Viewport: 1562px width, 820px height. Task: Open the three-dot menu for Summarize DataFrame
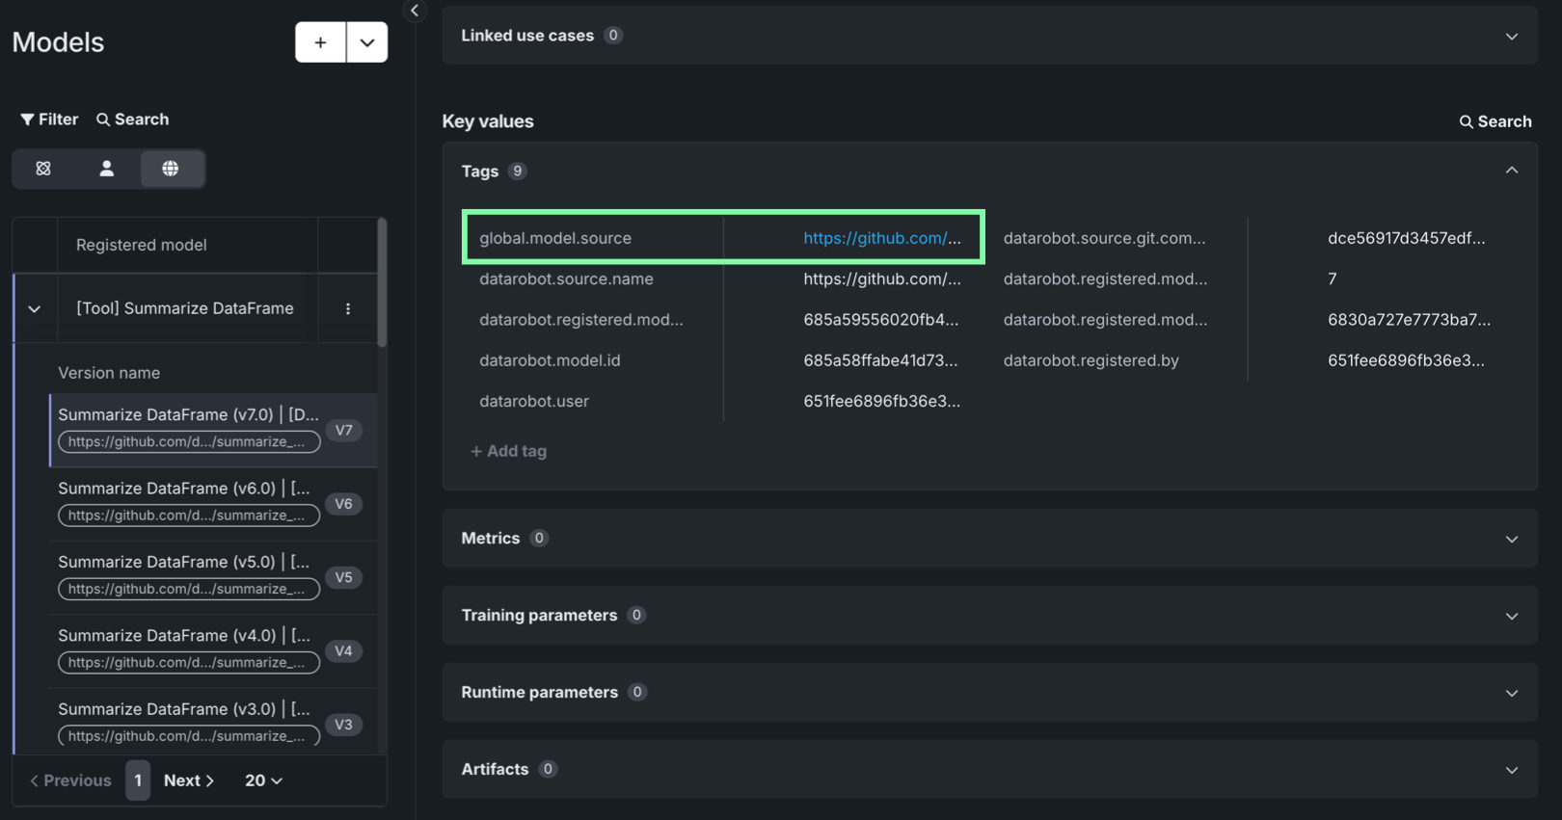[348, 308]
